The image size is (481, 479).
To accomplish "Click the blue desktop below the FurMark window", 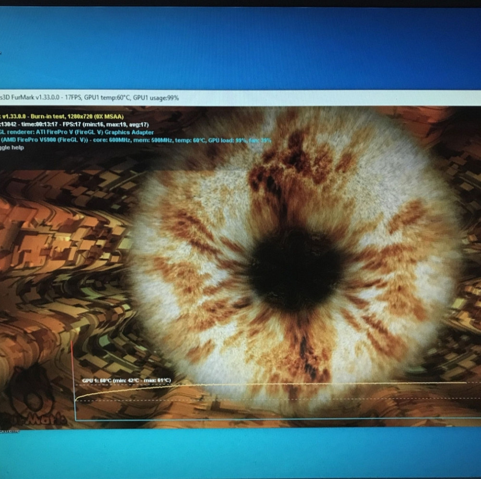I will [240, 452].
